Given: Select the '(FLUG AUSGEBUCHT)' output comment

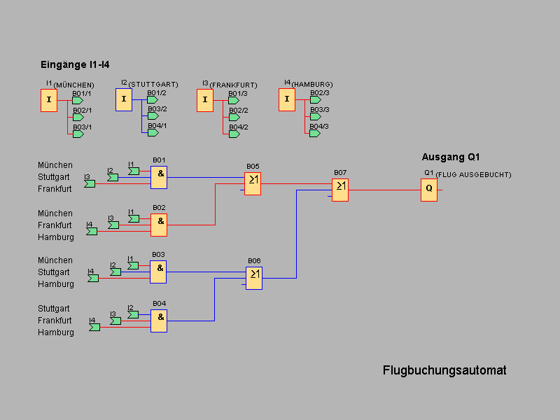Looking at the screenshot, I should pos(473,174).
